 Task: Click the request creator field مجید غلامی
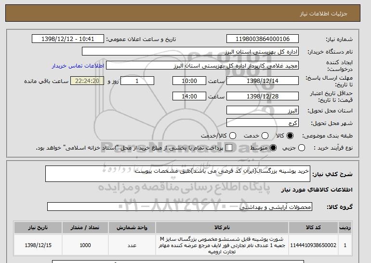202,66
